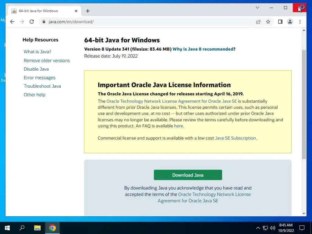Open the volume tray icon
This screenshot has width=312, height=234.
click(273, 228)
